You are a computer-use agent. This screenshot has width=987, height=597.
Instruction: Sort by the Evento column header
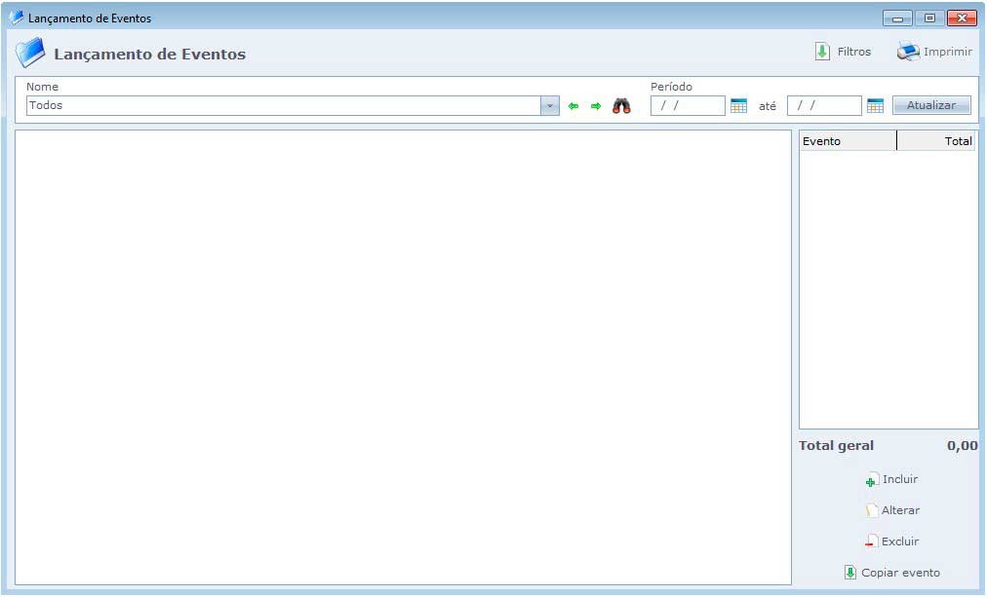pos(847,141)
